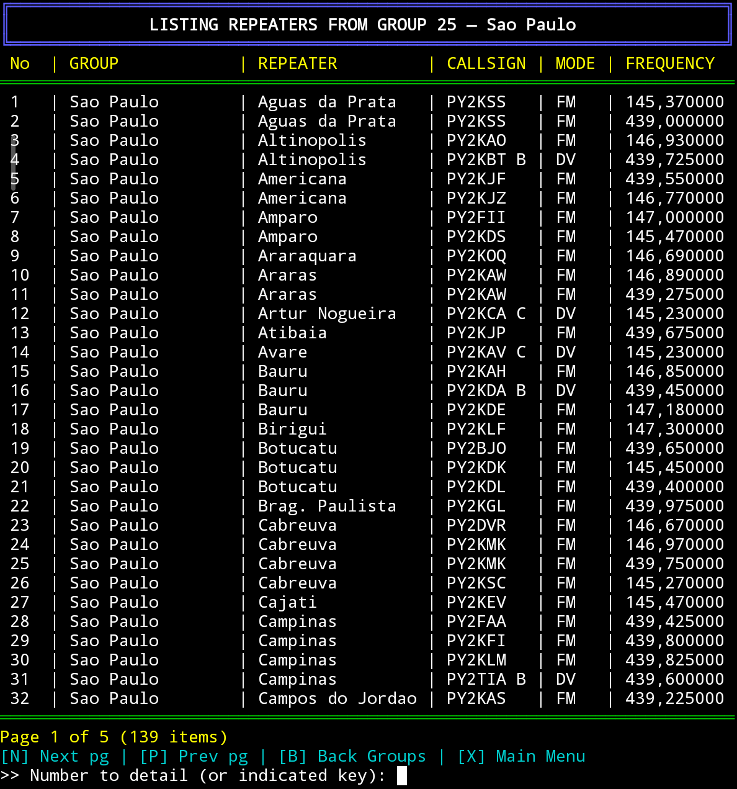Click row number 27
737x789 pixels.
tap(20, 602)
